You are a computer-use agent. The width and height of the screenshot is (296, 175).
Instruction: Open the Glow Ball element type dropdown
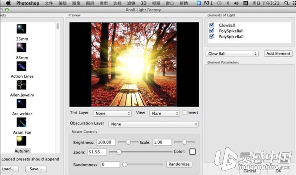click(x=232, y=54)
